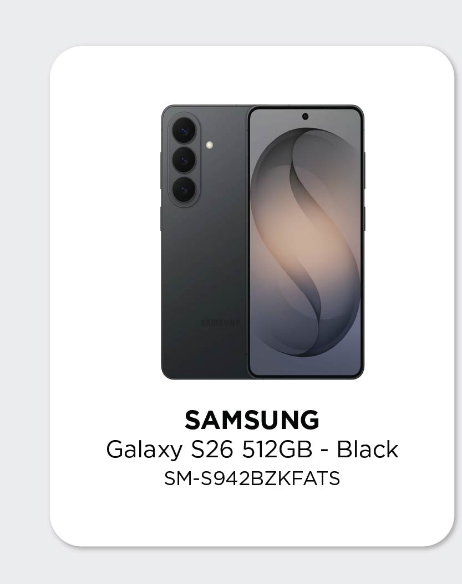Click the hyphen between 512GB and Black

click(324, 451)
